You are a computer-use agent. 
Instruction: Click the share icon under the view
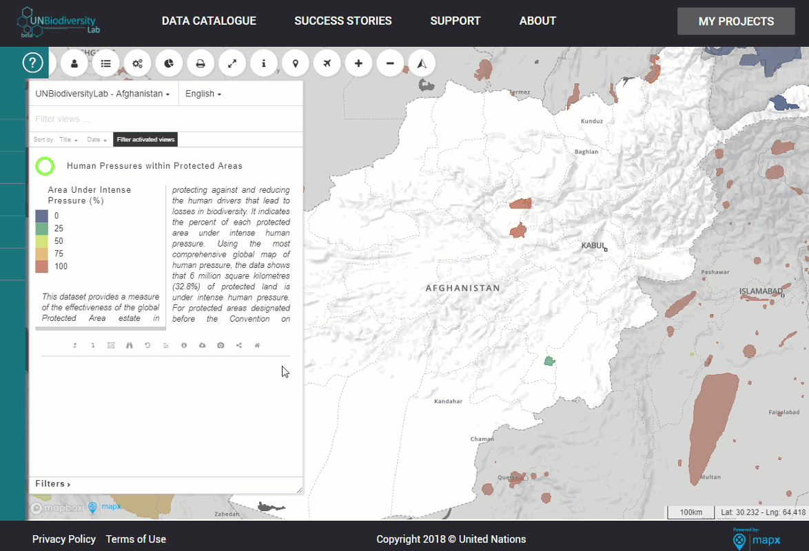click(x=239, y=345)
